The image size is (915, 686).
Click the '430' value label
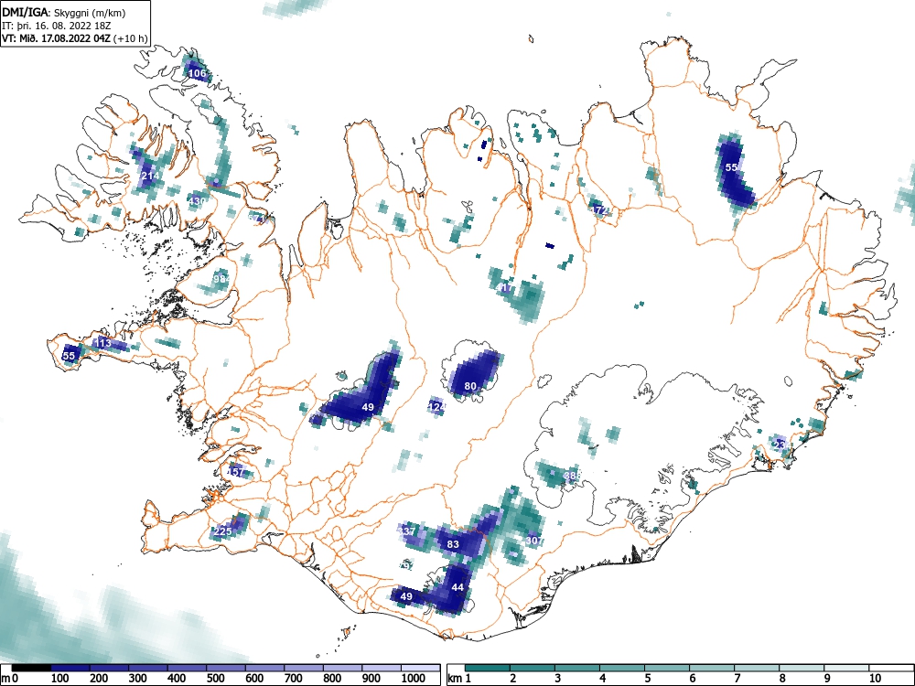[x=198, y=201]
